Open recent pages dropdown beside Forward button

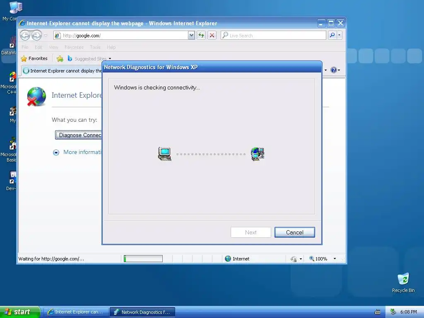point(46,36)
